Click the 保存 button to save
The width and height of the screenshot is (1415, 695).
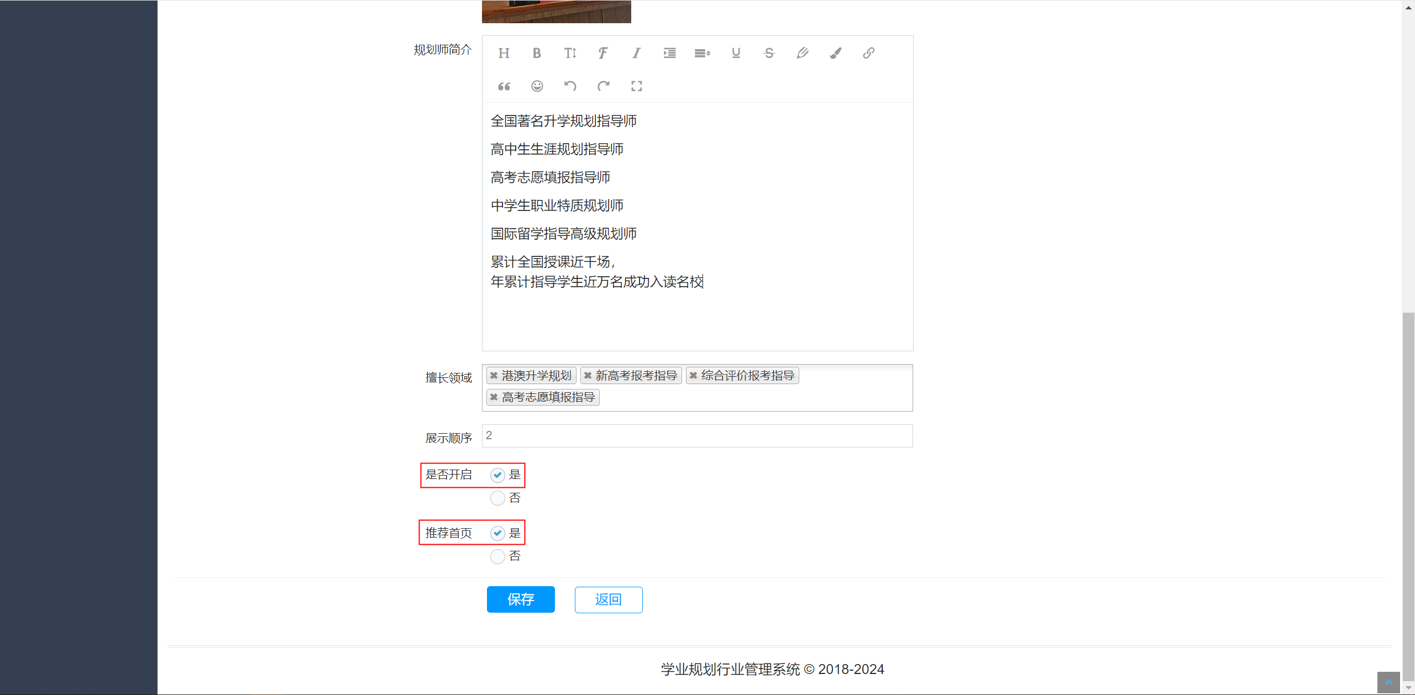pyautogui.click(x=520, y=599)
